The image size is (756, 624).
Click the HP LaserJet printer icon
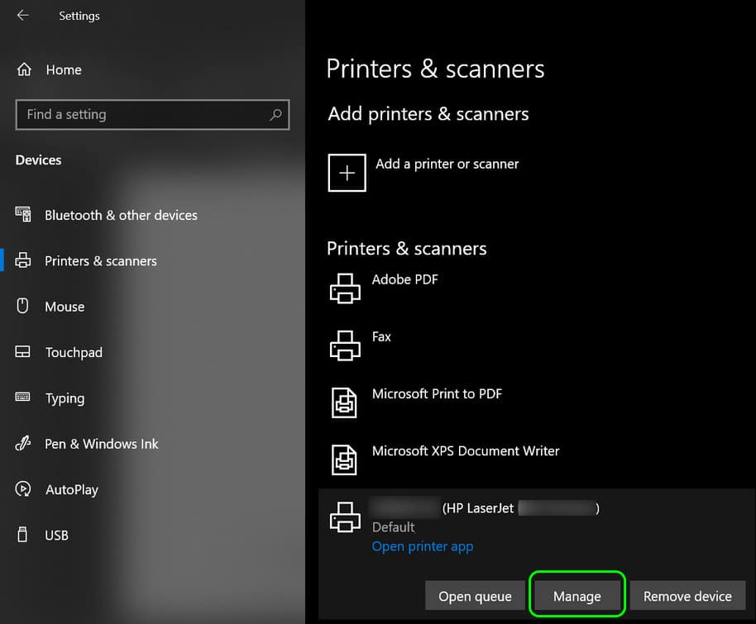point(345,517)
